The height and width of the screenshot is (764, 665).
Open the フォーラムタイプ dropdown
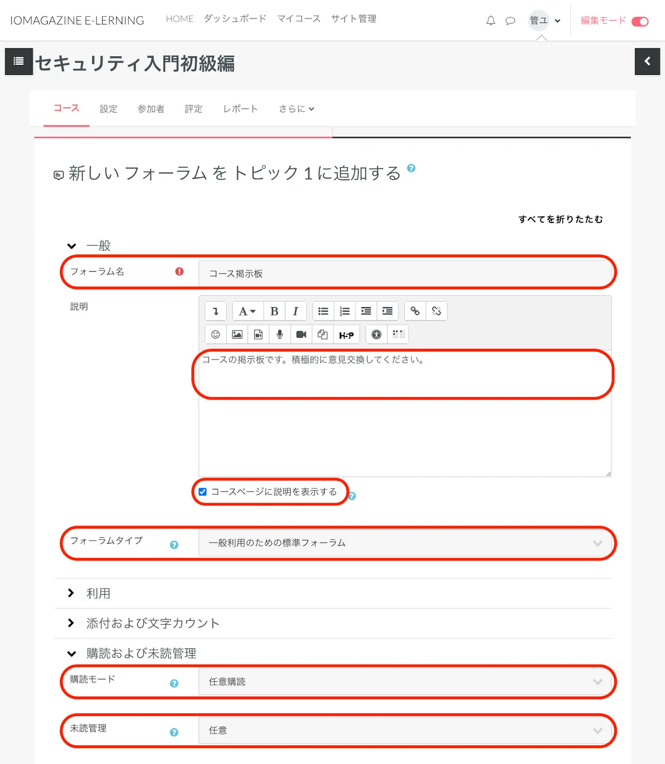[x=405, y=543]
